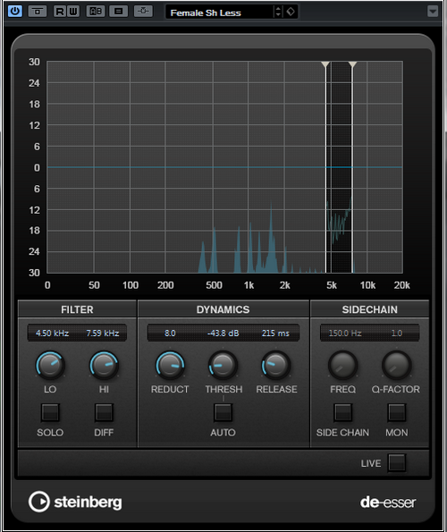
Task: Click the high filter band handle at 7.6k
Action: coord(353,64)
